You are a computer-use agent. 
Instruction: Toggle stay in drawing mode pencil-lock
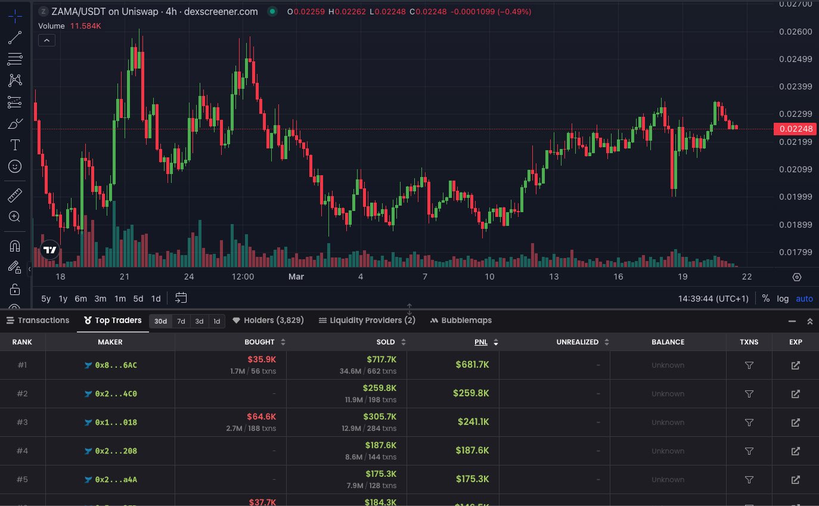[x=15, y=267]
